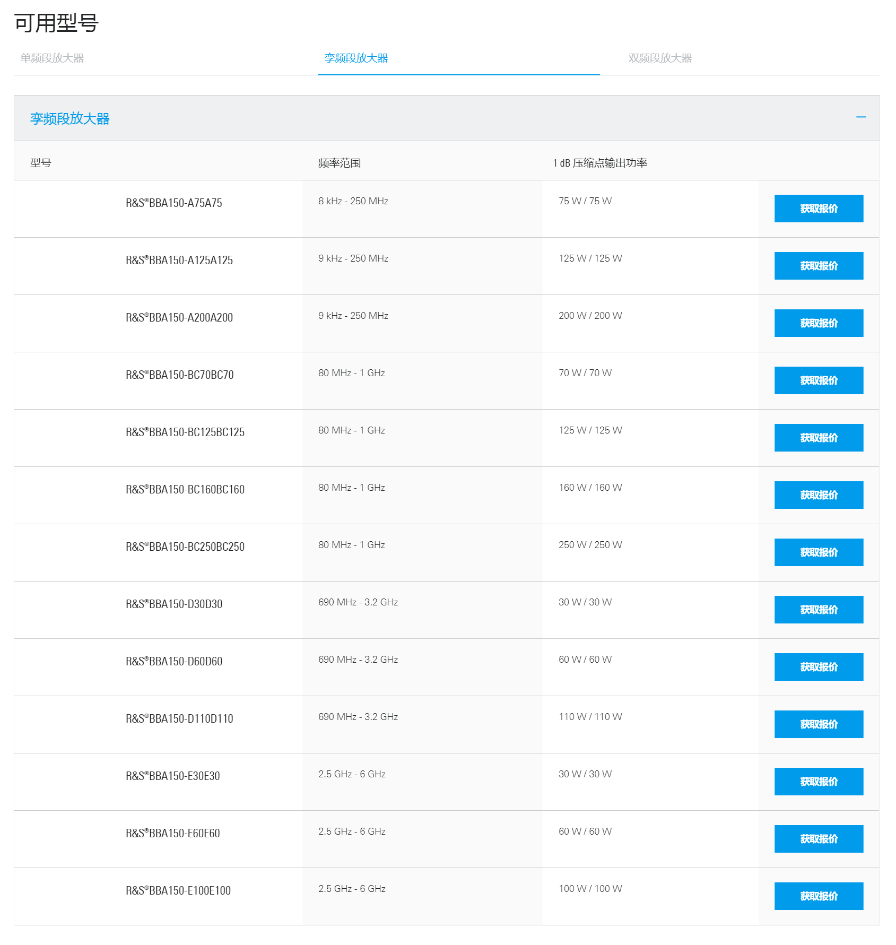
Task: Select model name R&S BBA150-D30D30
Action: pyautogui.click(x=174, y=604)
